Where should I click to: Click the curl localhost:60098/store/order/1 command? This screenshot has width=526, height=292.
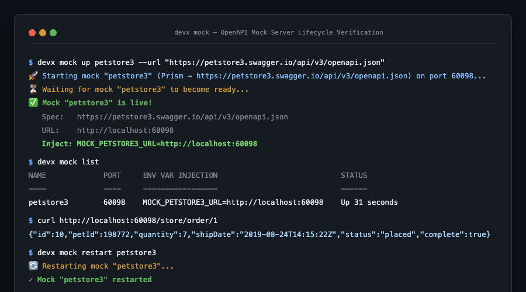[127, 221]
